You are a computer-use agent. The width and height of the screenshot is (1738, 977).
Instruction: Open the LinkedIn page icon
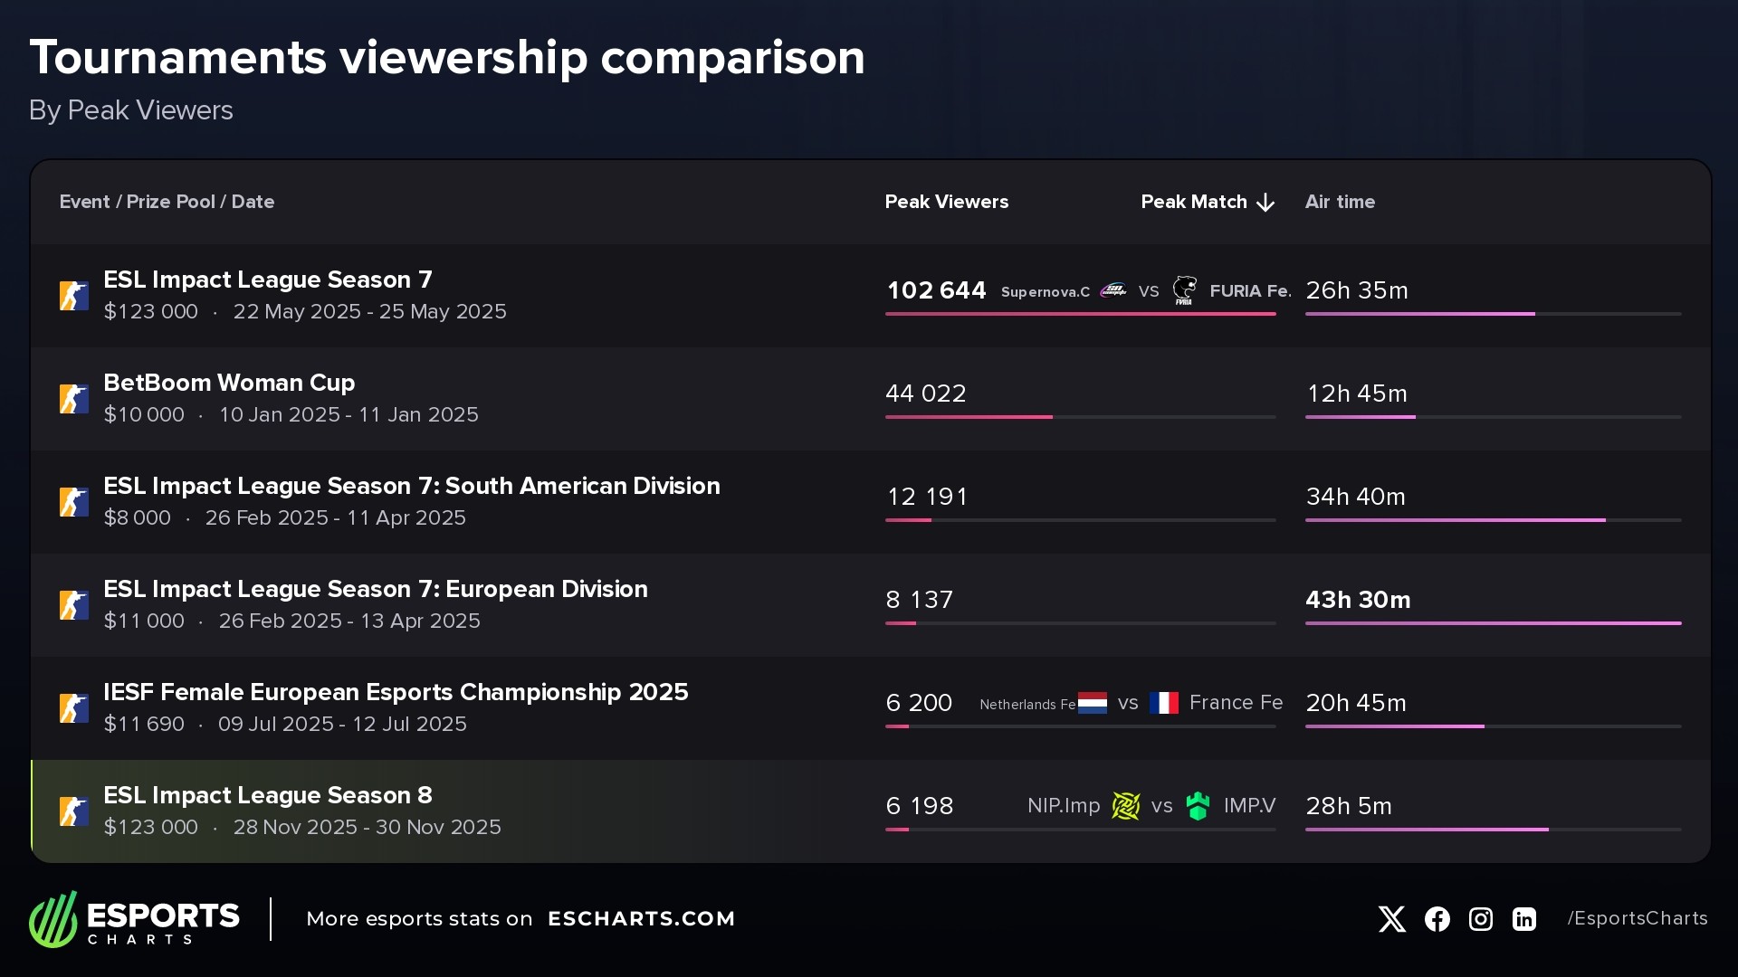click(x=1523, y=918)
